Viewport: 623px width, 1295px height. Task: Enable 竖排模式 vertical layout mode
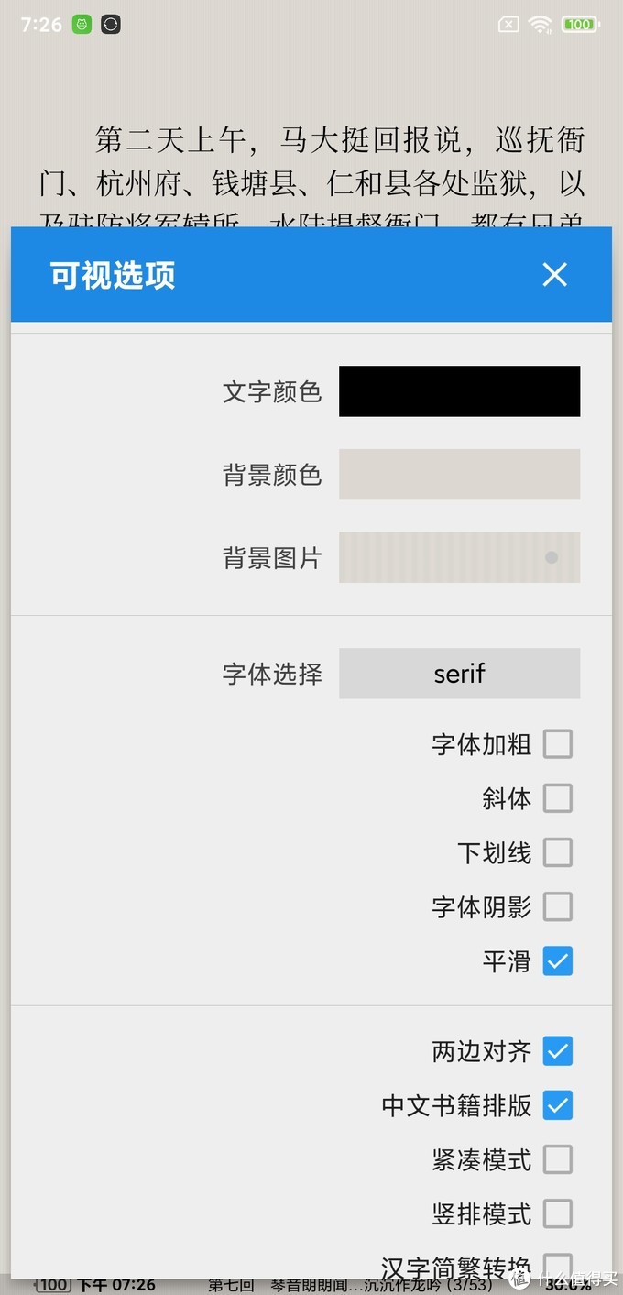point(558,1213)
